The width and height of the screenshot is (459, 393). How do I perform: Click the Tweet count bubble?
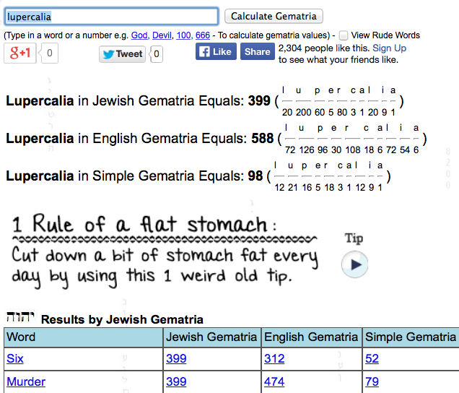pos(157,54)
